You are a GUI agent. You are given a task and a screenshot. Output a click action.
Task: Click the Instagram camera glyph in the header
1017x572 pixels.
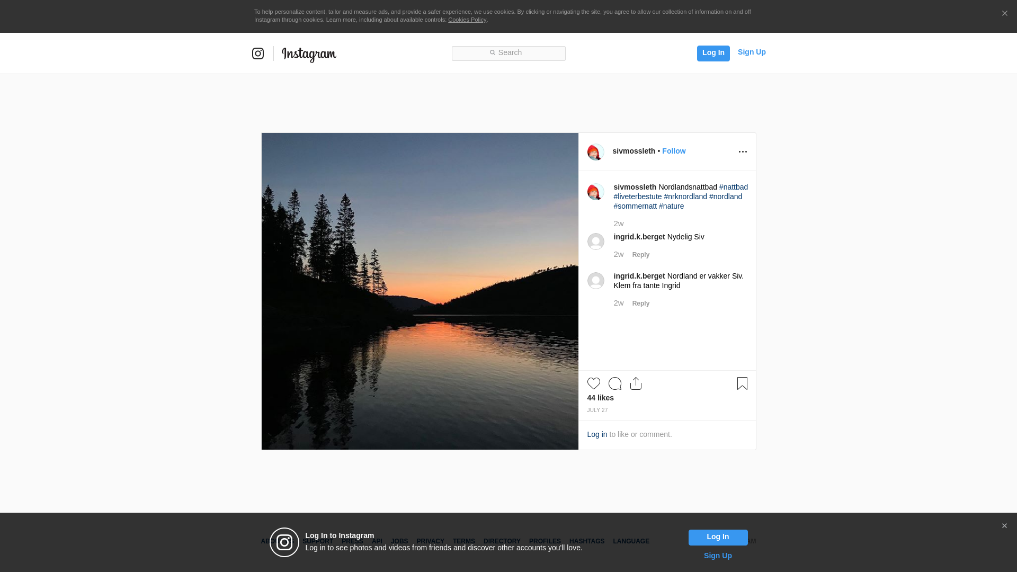point(258,53)
